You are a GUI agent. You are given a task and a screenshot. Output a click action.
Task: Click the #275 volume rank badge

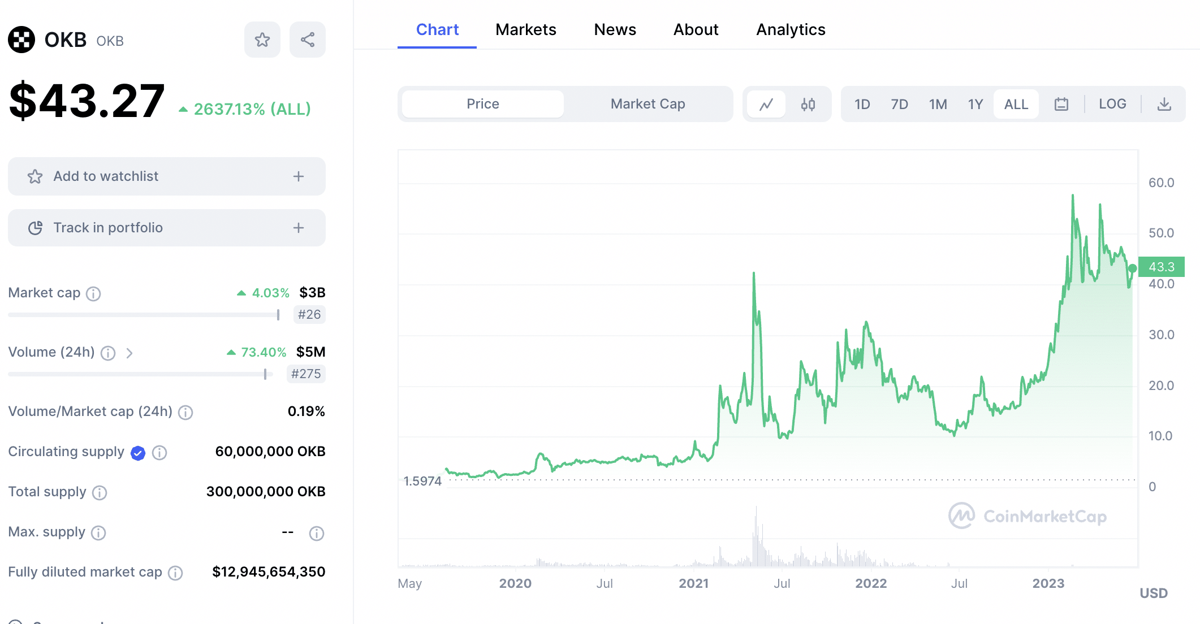coord(306,374)
